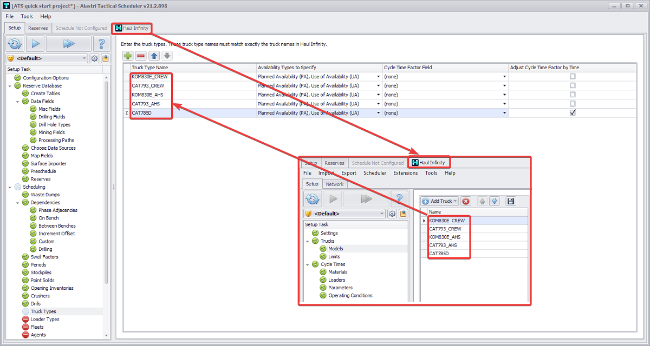Click the scenario notes icon next to gear
The height and width of the screenshot is (346, 650).
click(105, 58)
